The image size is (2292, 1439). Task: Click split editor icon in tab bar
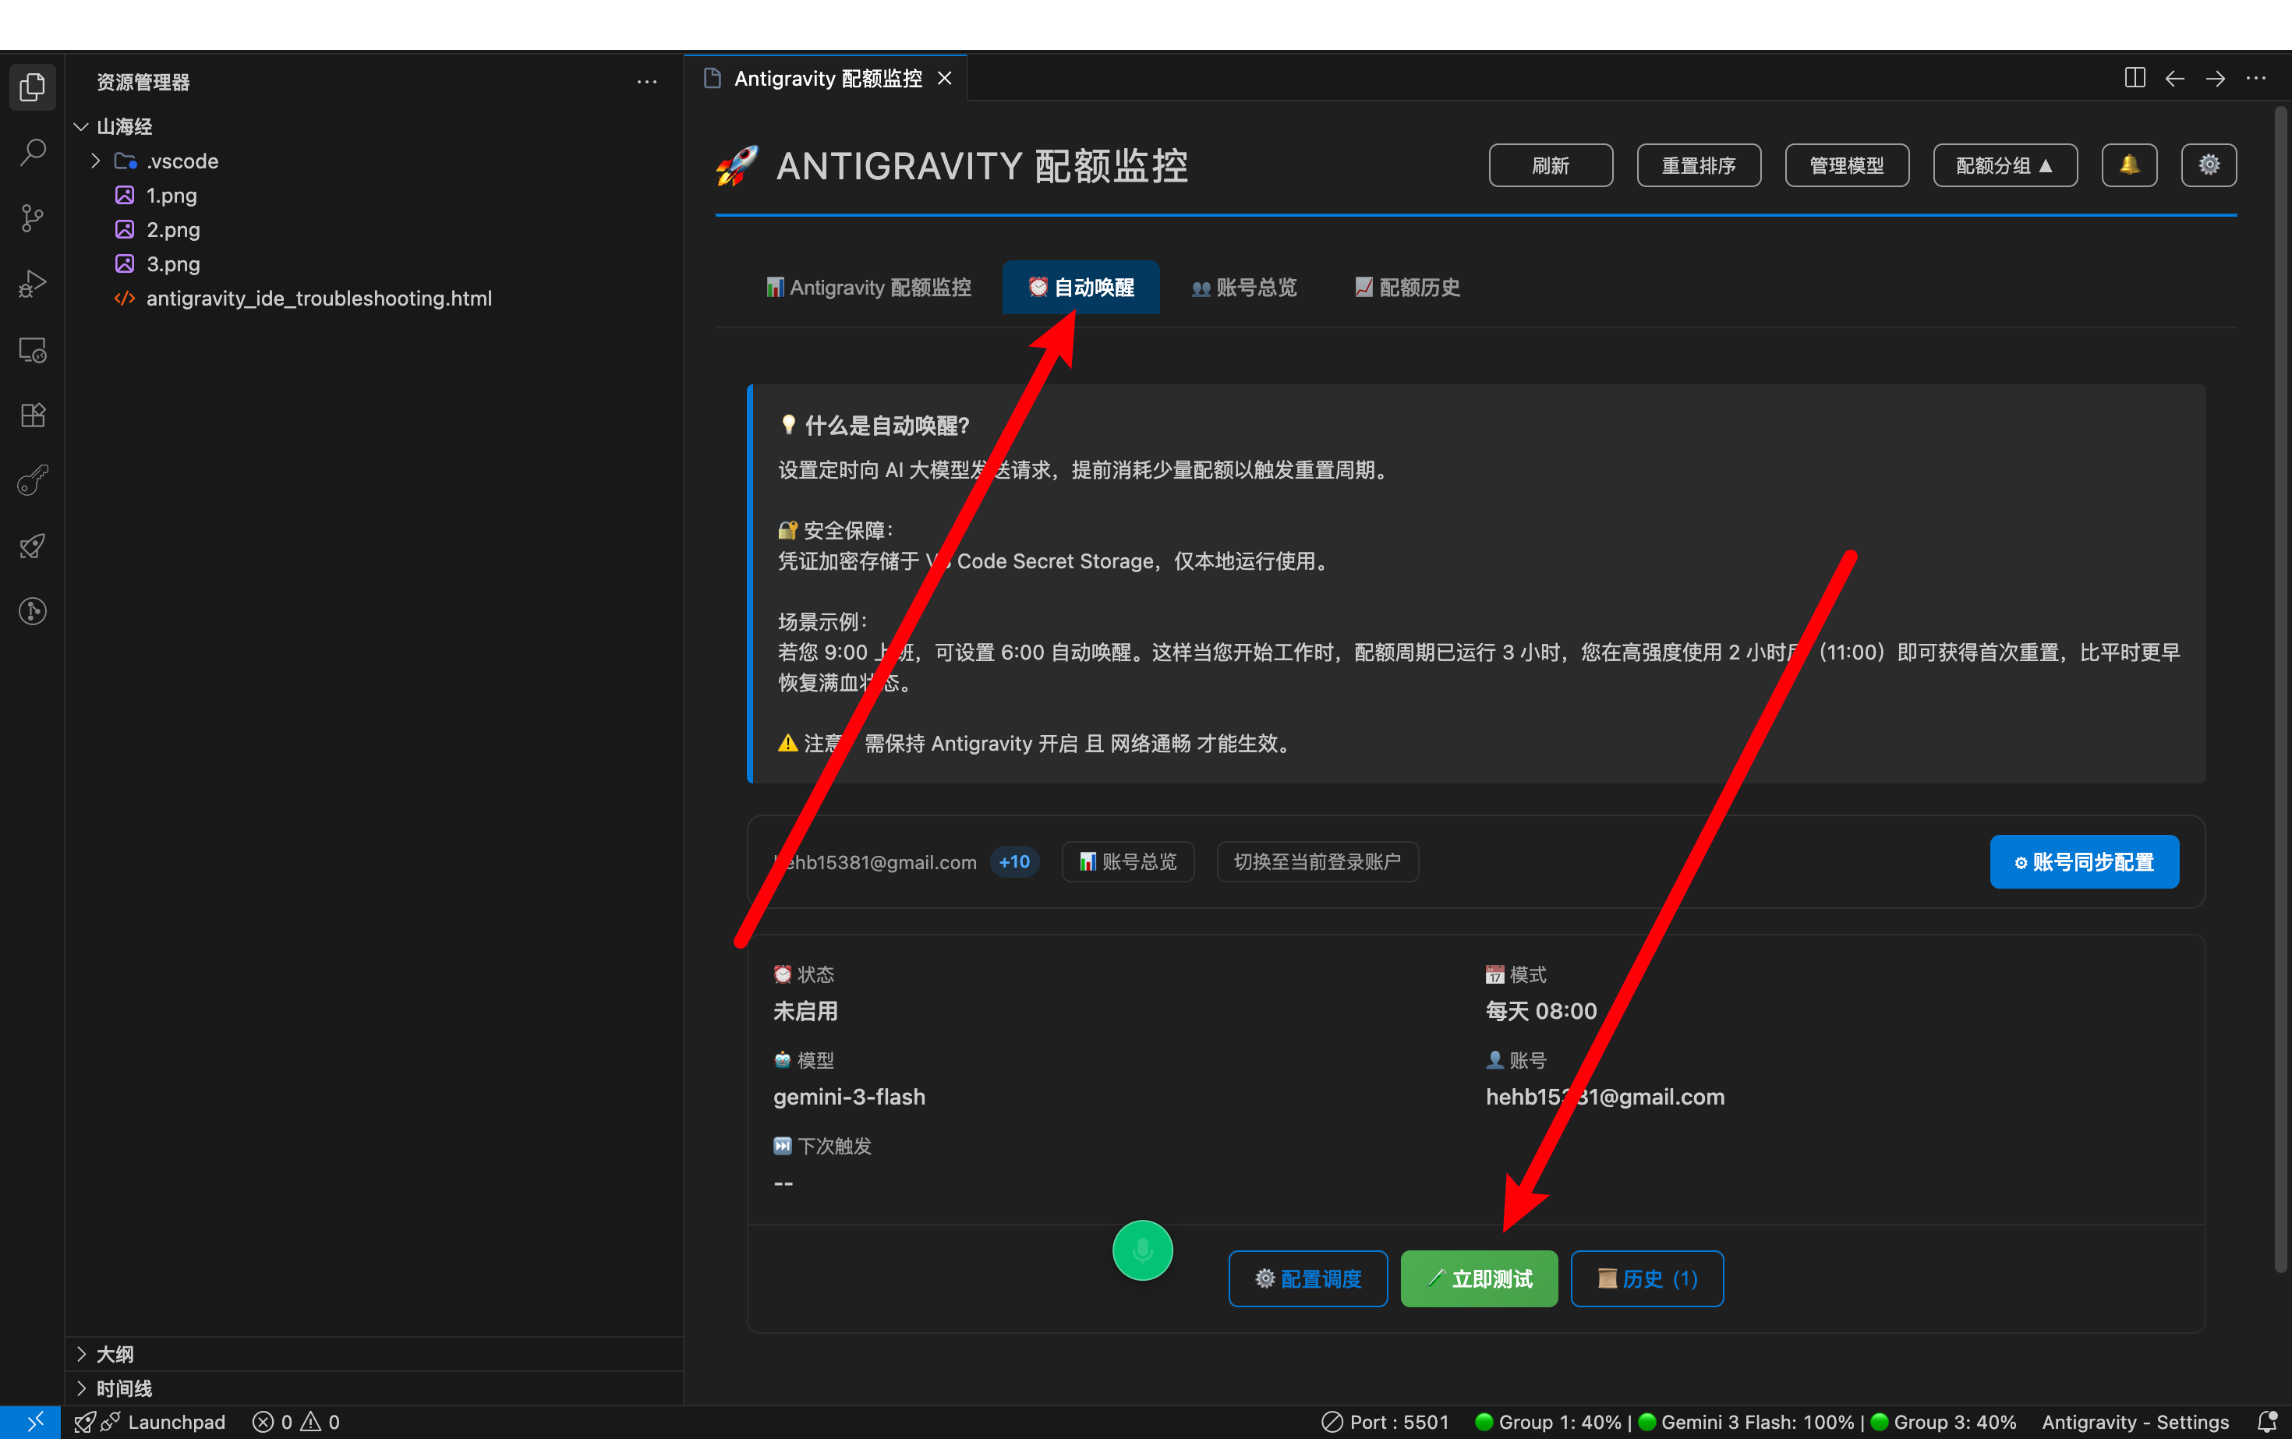click(x=2134, y=78)
